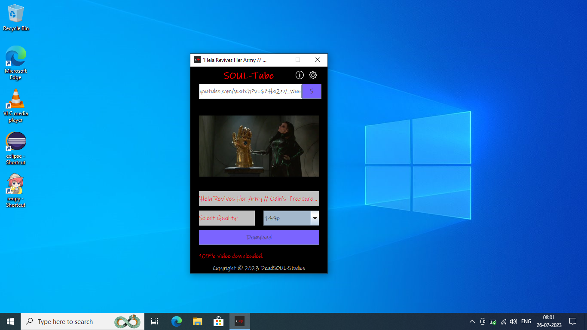587x330 pixels.
Task: Click the SOUL-Tube title bar icon
Action: [x=197, y=60]
